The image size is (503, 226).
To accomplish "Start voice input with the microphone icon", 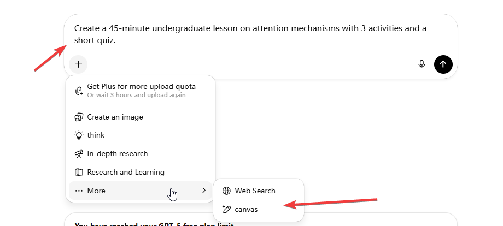I will 422,64.
